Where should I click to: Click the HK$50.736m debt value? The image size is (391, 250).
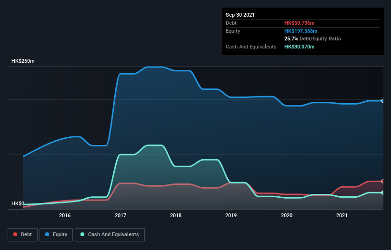[299, 23]
